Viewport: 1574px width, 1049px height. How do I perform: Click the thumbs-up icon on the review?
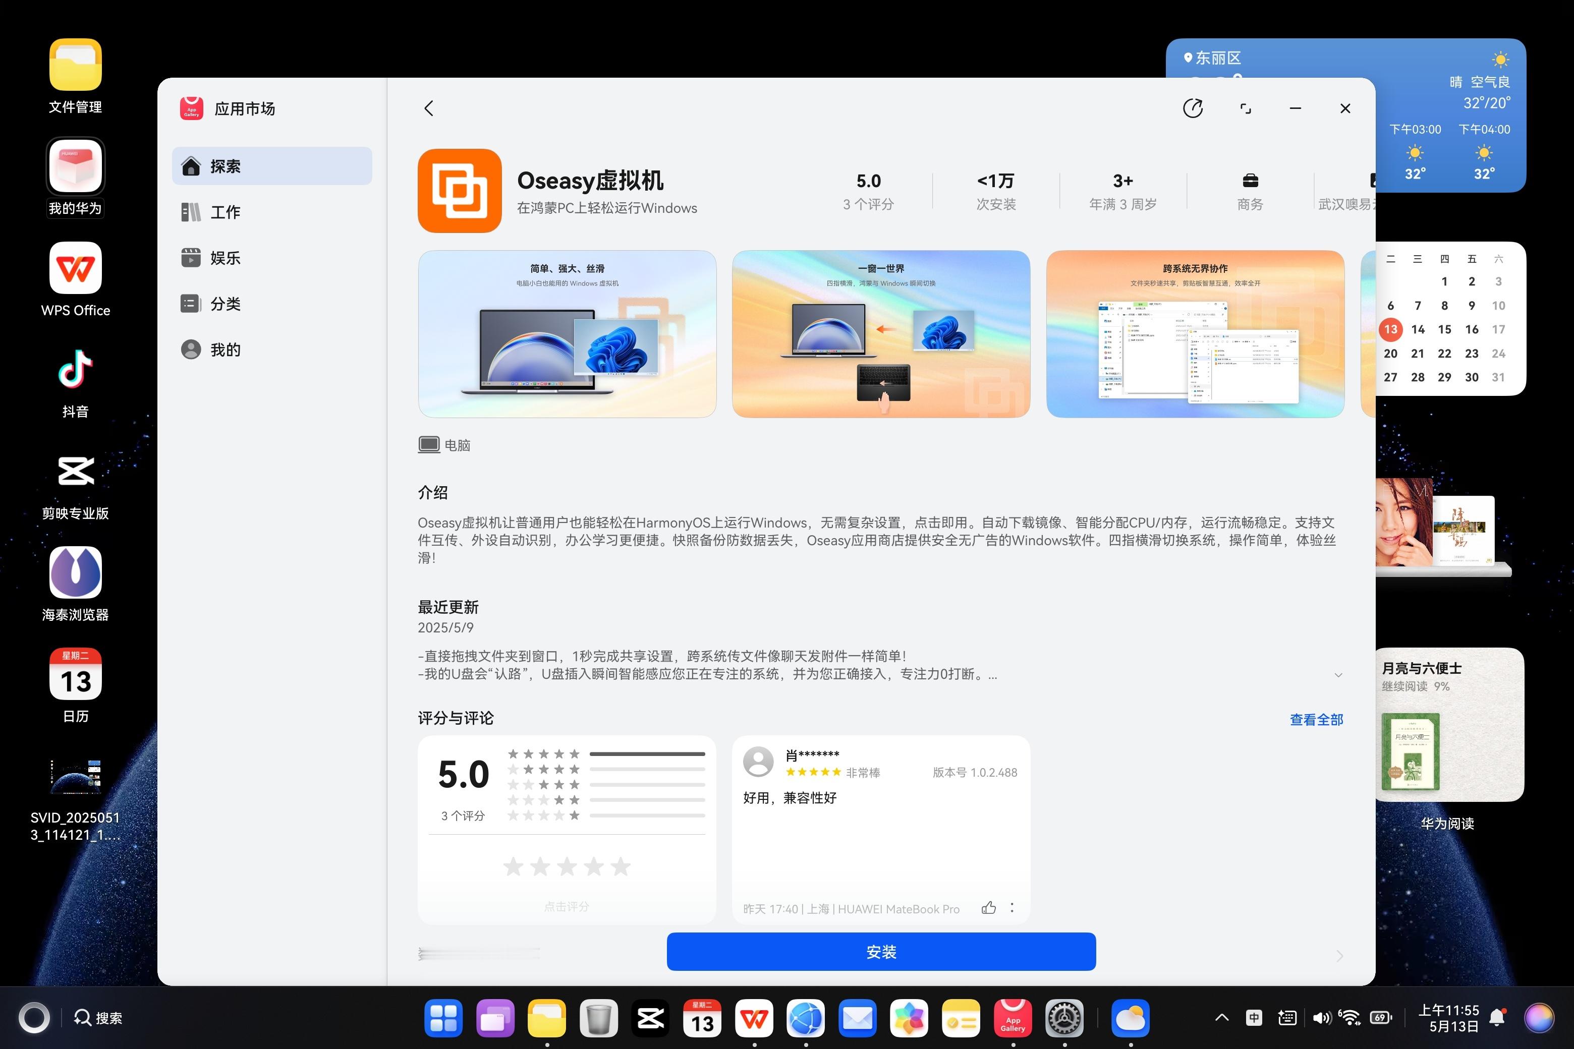click(x=988, y=908)
